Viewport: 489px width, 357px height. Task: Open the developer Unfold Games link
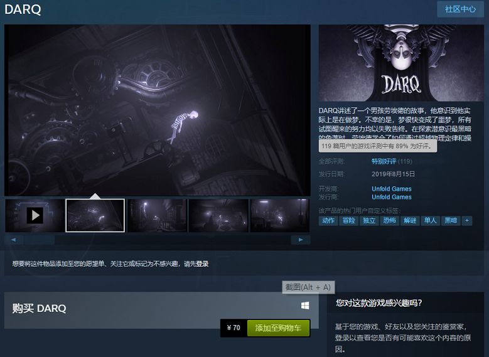coord(391,189)
